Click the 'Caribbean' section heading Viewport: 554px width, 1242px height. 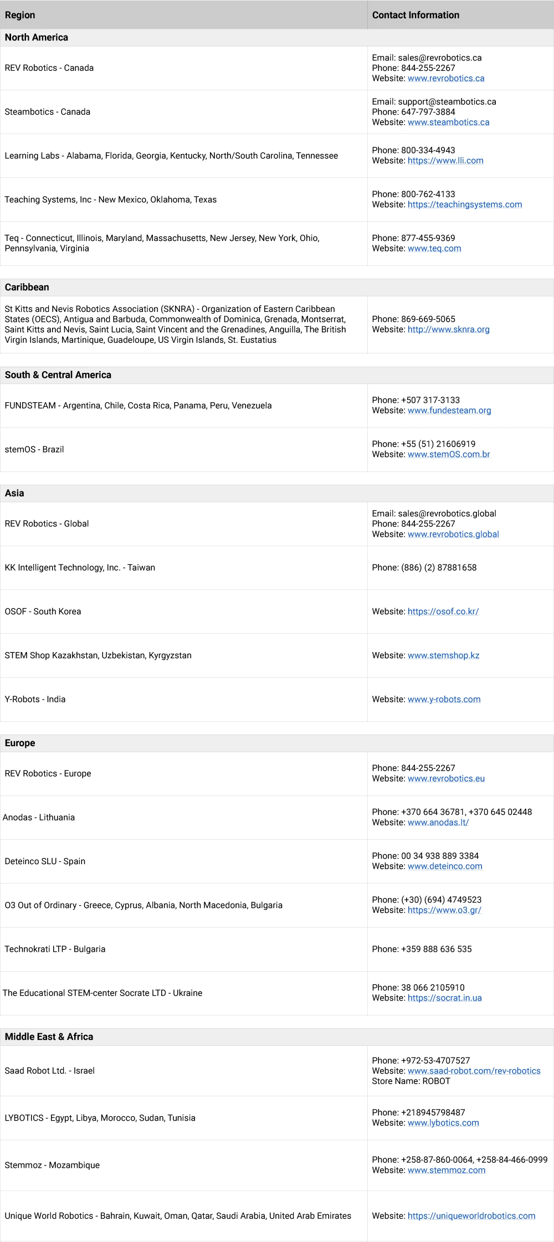27,288
